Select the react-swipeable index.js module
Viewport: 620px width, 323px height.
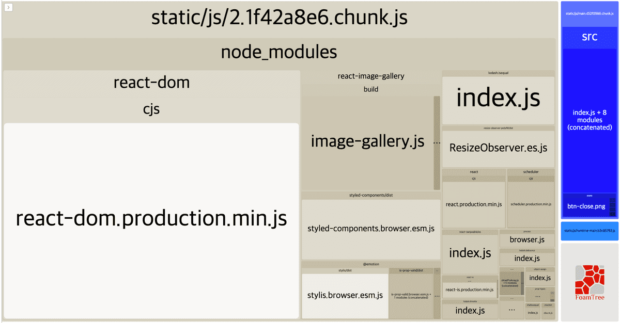pyautogui.click(x=470, y=253)
